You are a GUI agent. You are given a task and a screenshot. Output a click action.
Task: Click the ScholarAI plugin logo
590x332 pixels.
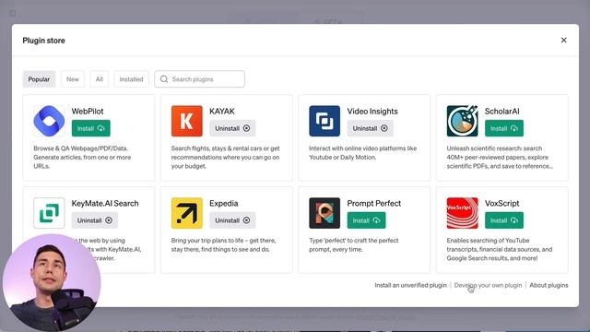pyautogui.click(x=462, y=121)
